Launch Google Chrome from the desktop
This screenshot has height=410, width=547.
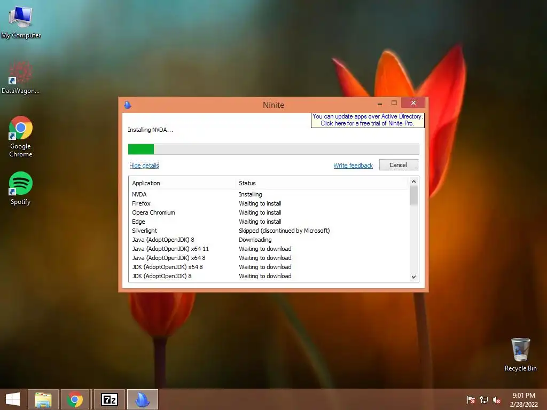[21, 136]
